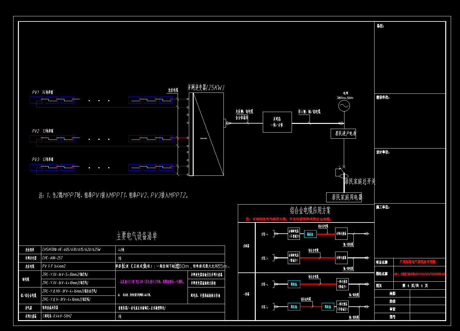This screenshot has height=331, width=460.
Task: Click the ZRC-YJV-1kV-4×10mm2 copper cable cell
Action: pyautogui.click(x=78, y=283)
